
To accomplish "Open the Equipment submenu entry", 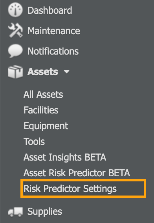I will (x=46, y=126).
